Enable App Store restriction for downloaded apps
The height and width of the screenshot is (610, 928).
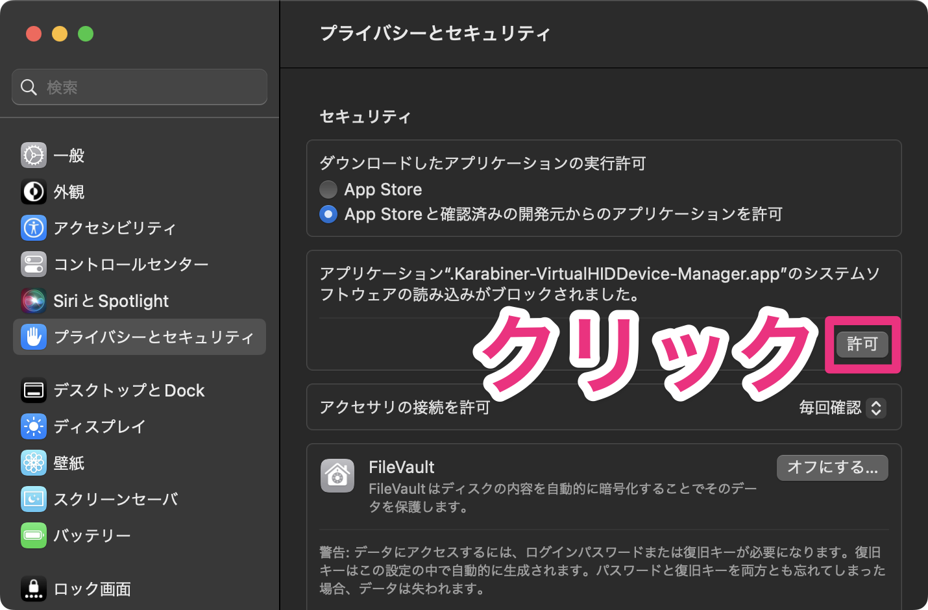tap(328, 189)
